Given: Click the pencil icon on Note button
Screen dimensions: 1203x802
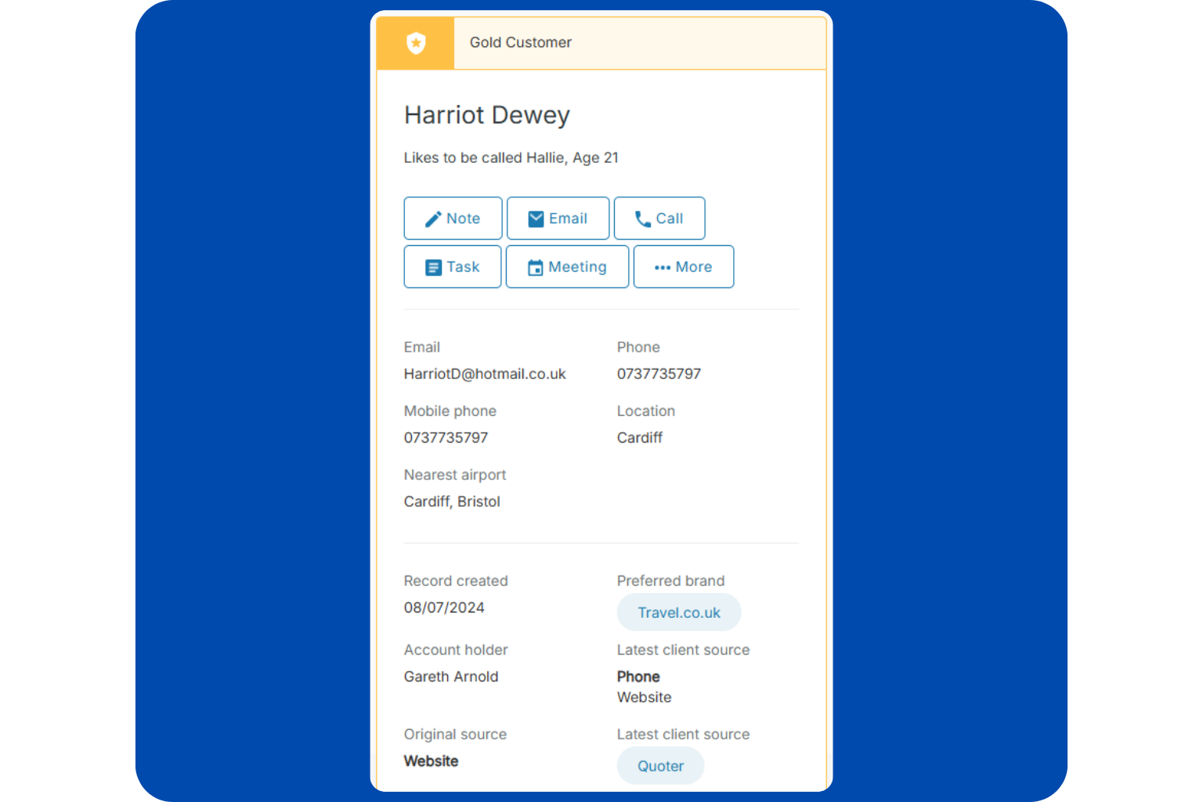Looking at the screenshot, I should coord(433,219).
